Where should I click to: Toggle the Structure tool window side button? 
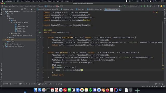(1, 67)
